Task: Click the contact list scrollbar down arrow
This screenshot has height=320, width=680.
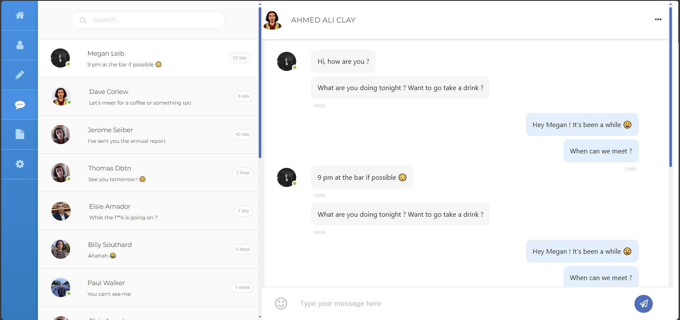Action: click(260, 317)
